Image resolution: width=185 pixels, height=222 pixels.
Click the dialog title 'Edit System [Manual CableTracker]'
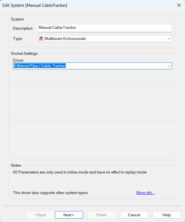point(35,5)
